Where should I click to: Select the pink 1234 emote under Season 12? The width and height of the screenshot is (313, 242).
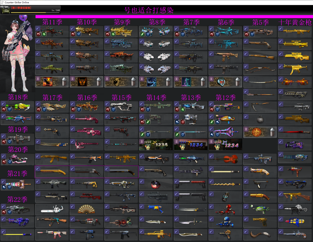pyautogui.click(x=225, y=145)
